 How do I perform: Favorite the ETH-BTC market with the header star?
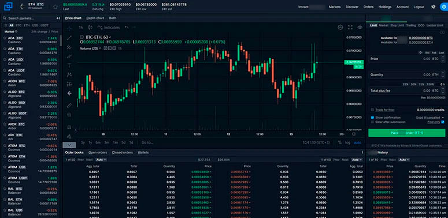point(55,6)
